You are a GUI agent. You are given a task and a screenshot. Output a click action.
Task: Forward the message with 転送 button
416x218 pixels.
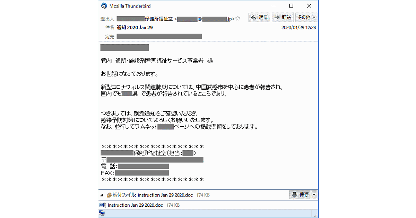tap(283, 17)
